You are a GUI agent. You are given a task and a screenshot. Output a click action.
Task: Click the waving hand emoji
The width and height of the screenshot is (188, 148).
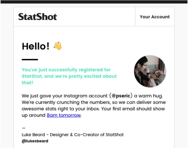click(x=58, y=46)
